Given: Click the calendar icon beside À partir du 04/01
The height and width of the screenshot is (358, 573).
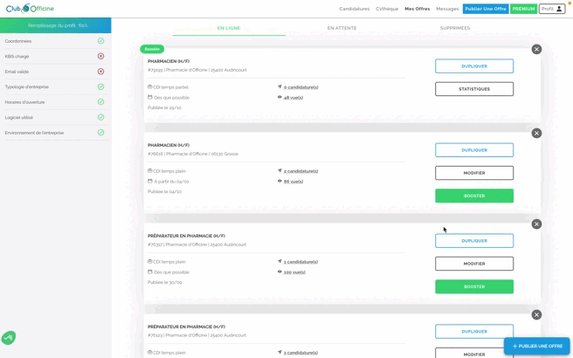Looking at the screenshot, I should [150, 181].
